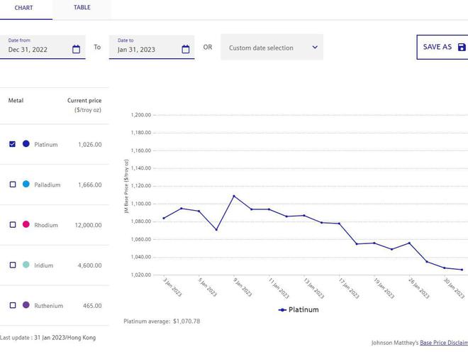Select the Ruthenium checkbox
Viewport: 468px width, 352px height.
coord(13,306)
